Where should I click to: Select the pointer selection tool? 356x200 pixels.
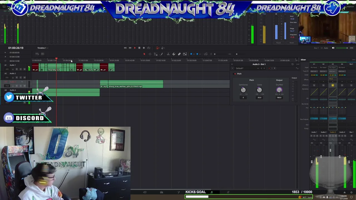click(x=144, y=54)
